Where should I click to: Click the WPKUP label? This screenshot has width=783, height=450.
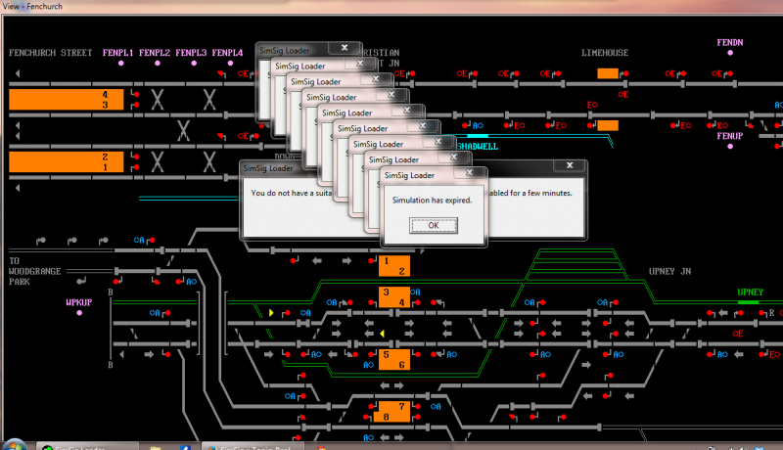coord(79,302)
